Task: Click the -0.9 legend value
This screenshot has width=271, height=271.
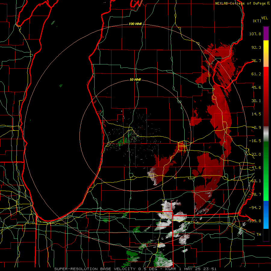Action: [x=256, y=128]
